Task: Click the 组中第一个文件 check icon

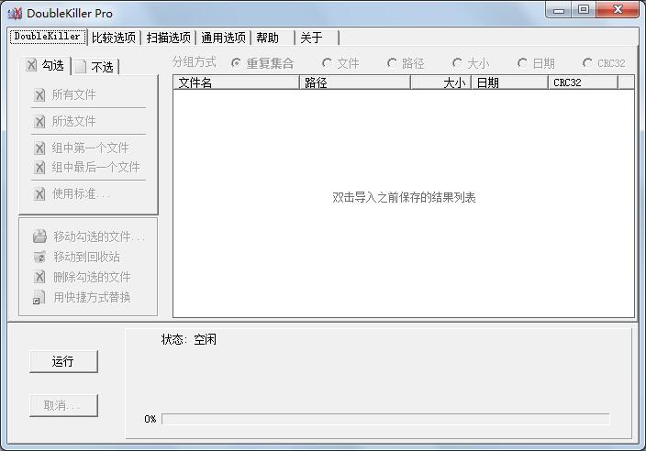Action: pyautogui.click(x=39, y=148)
